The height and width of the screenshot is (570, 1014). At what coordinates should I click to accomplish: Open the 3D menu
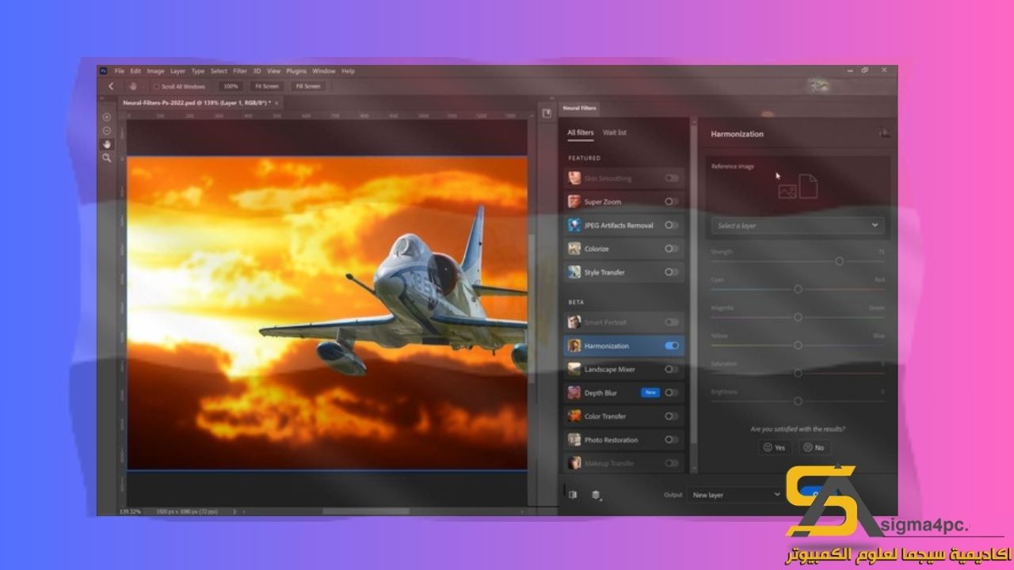[257, 71]
